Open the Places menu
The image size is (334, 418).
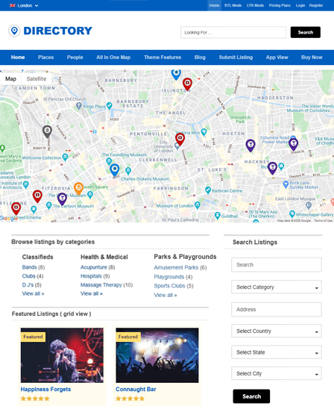tap(45, 57)
